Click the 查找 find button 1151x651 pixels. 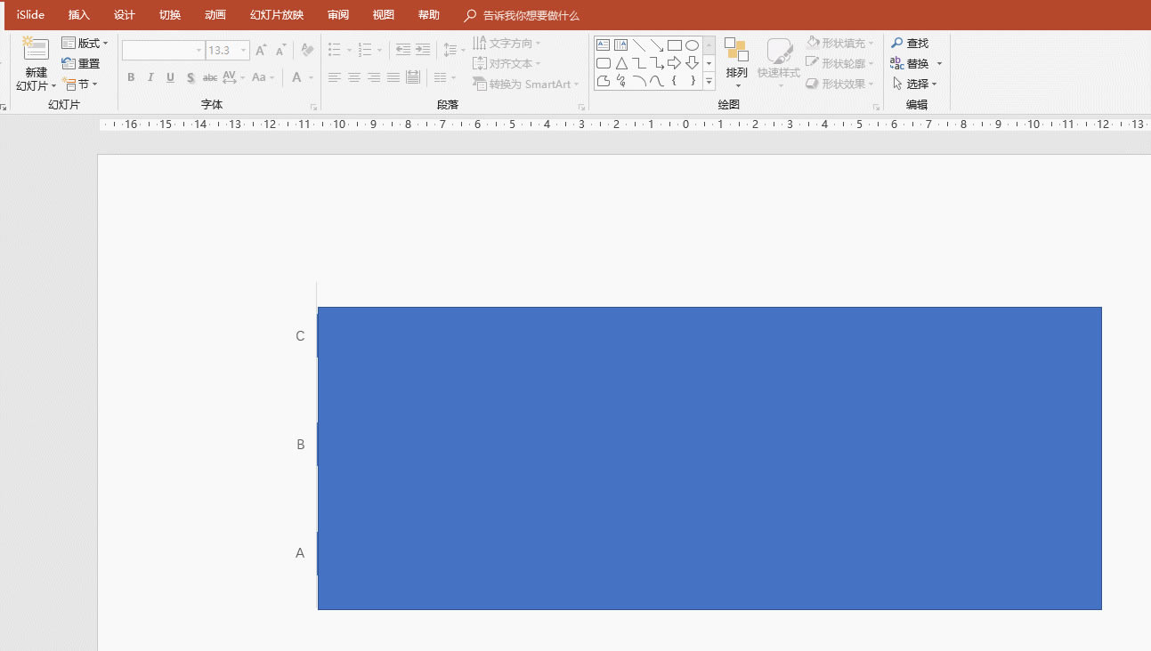point(910,43)
